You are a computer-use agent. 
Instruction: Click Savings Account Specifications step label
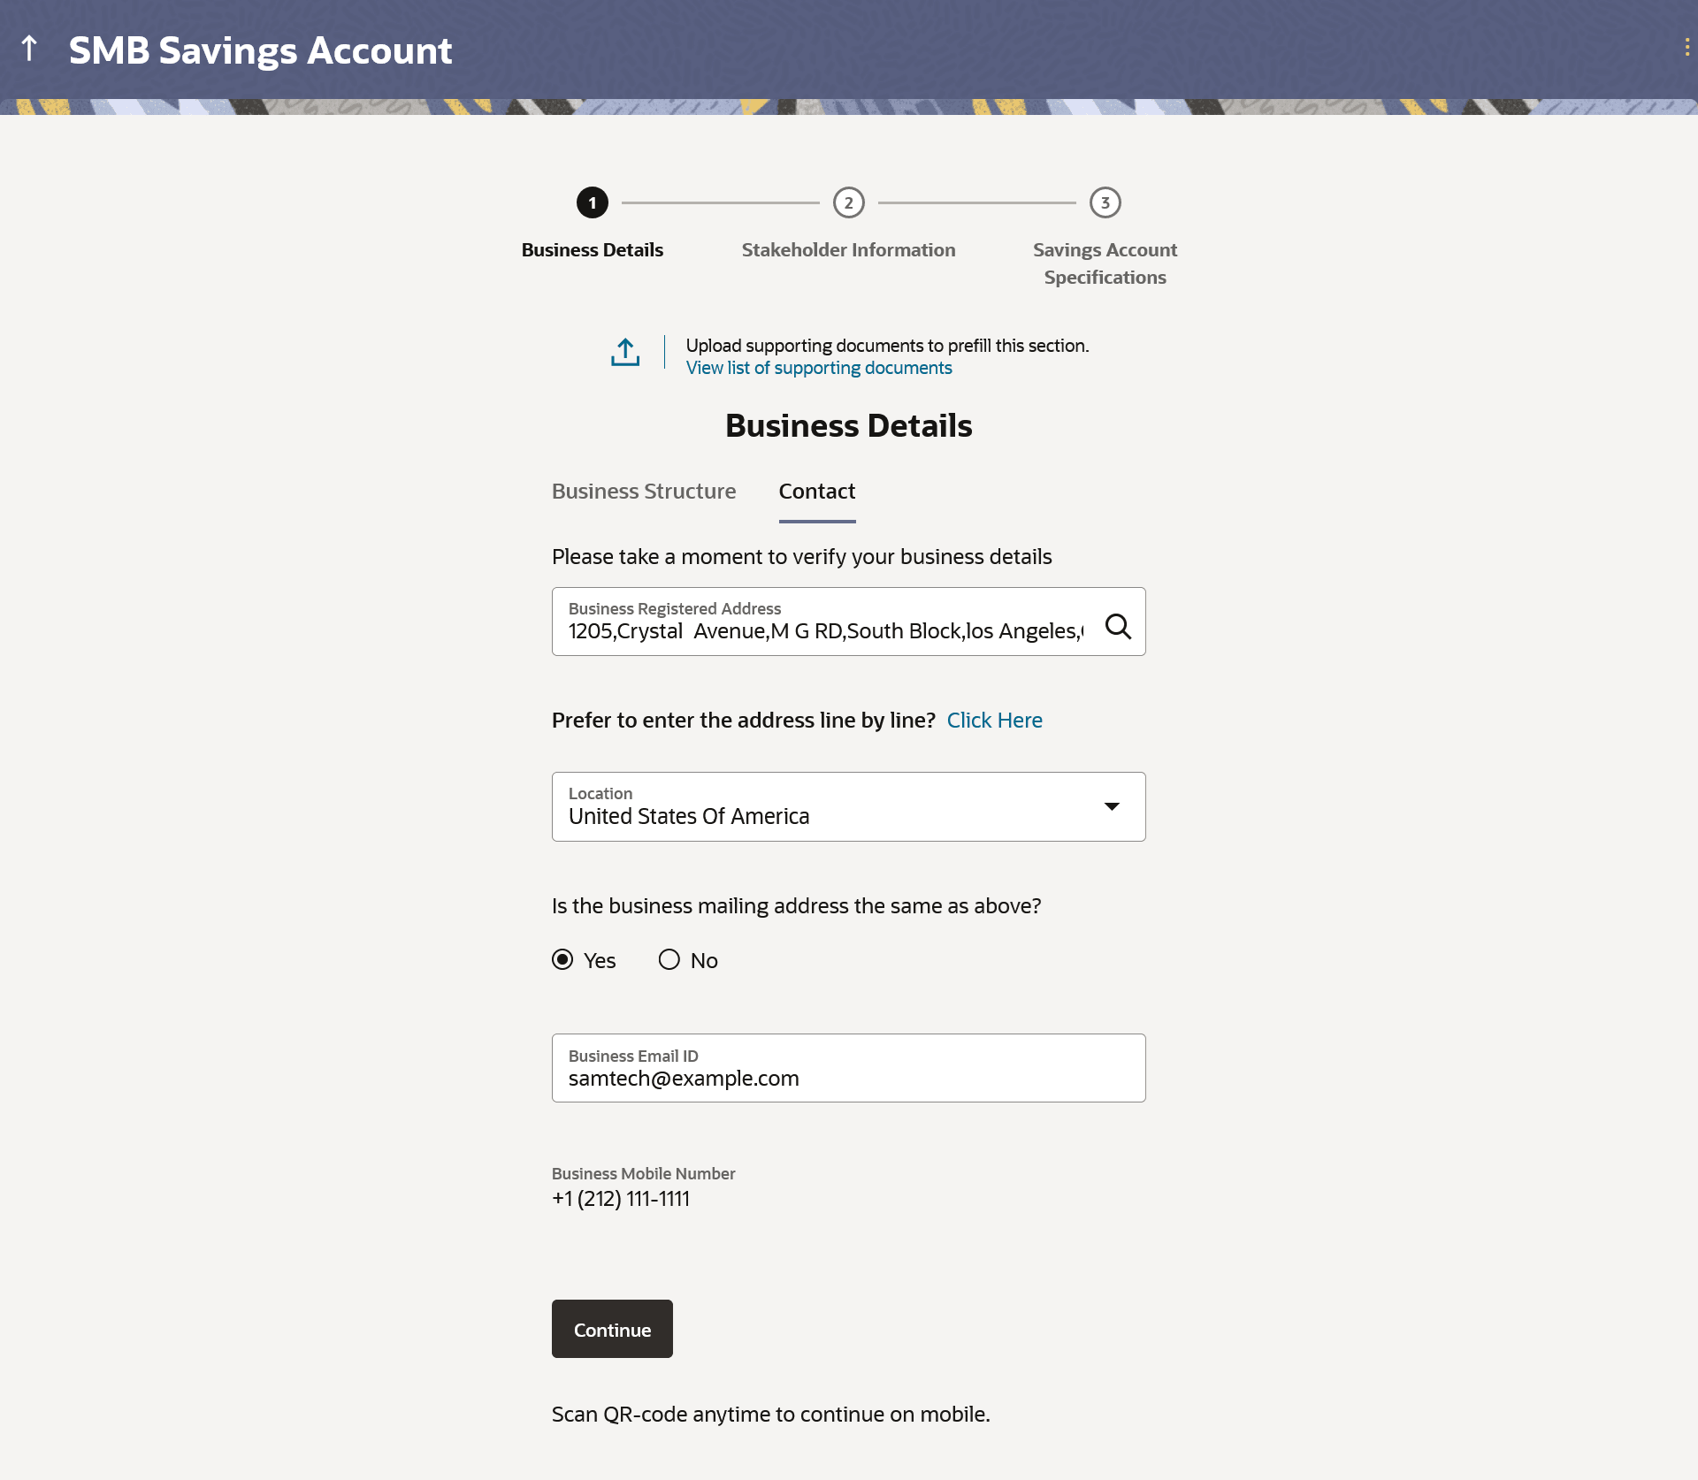[1105, 263]
